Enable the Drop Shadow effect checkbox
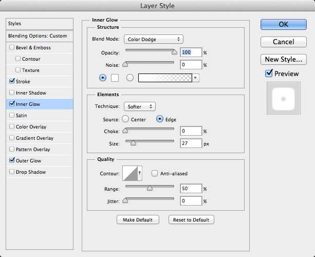 (x=12, y=172)
